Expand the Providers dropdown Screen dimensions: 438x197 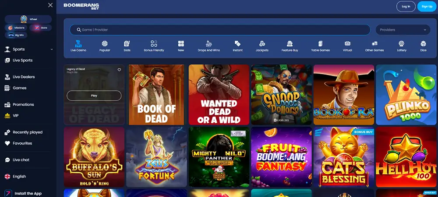403,30
